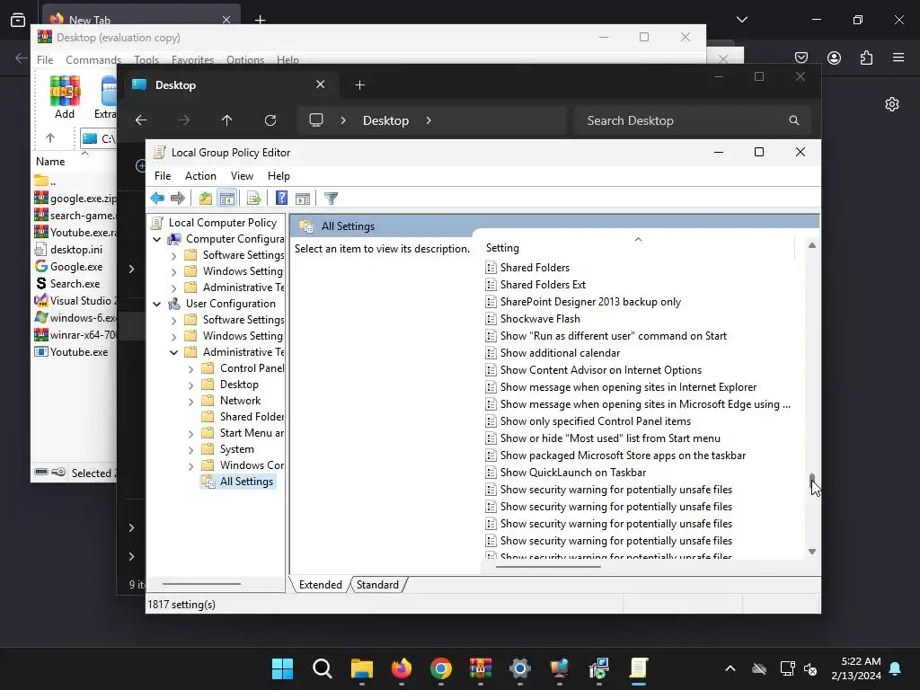The image size is (920, 690).
Task: Expand Windows Settings under User Configuration
Action: click(x=173, y=337)
